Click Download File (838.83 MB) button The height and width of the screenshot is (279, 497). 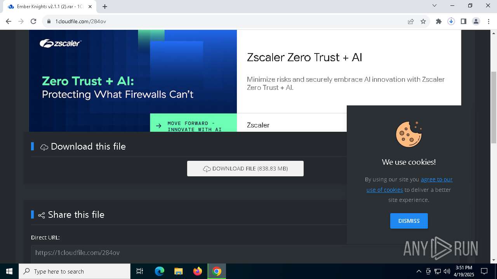[x=245, y=169]
